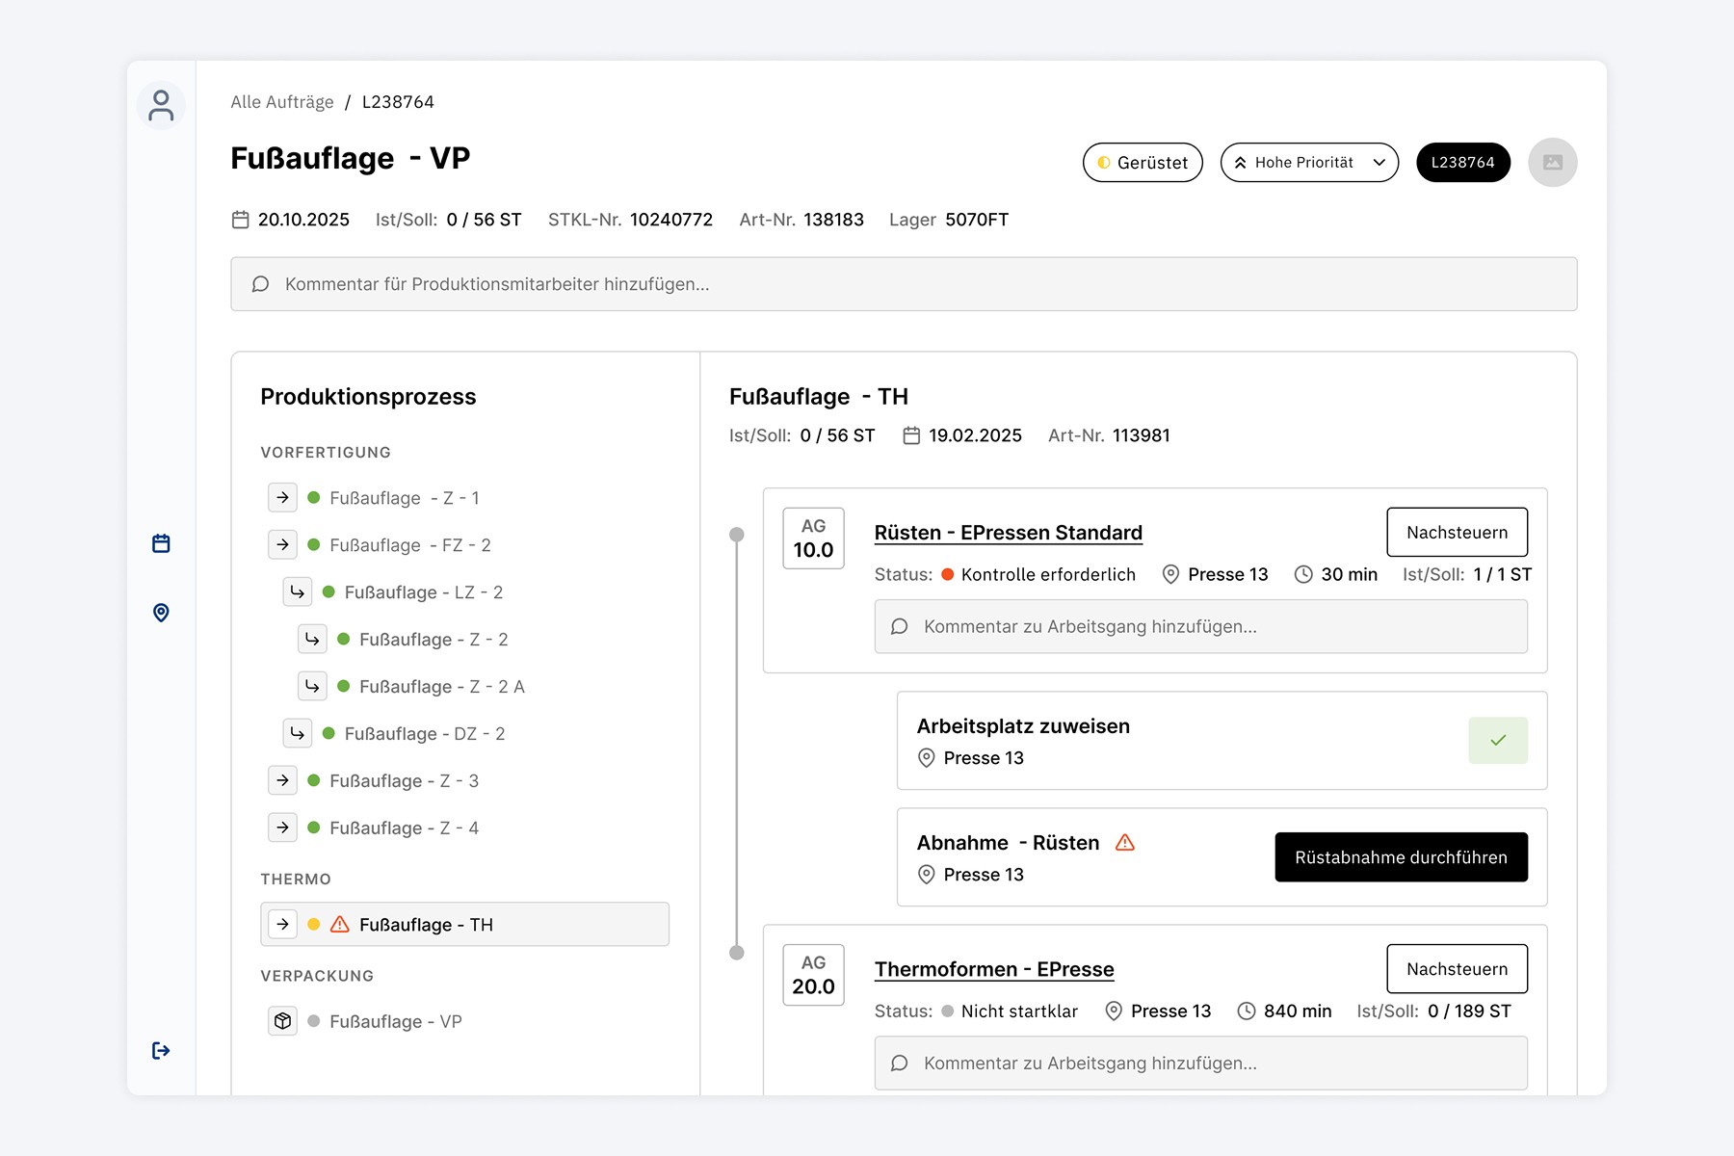Go to Alle Aufträge breadcrumb

click(282, 102)
